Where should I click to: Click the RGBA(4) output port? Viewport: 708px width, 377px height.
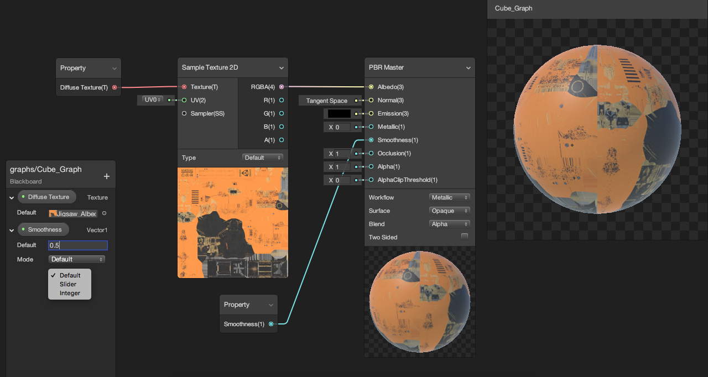282,87
